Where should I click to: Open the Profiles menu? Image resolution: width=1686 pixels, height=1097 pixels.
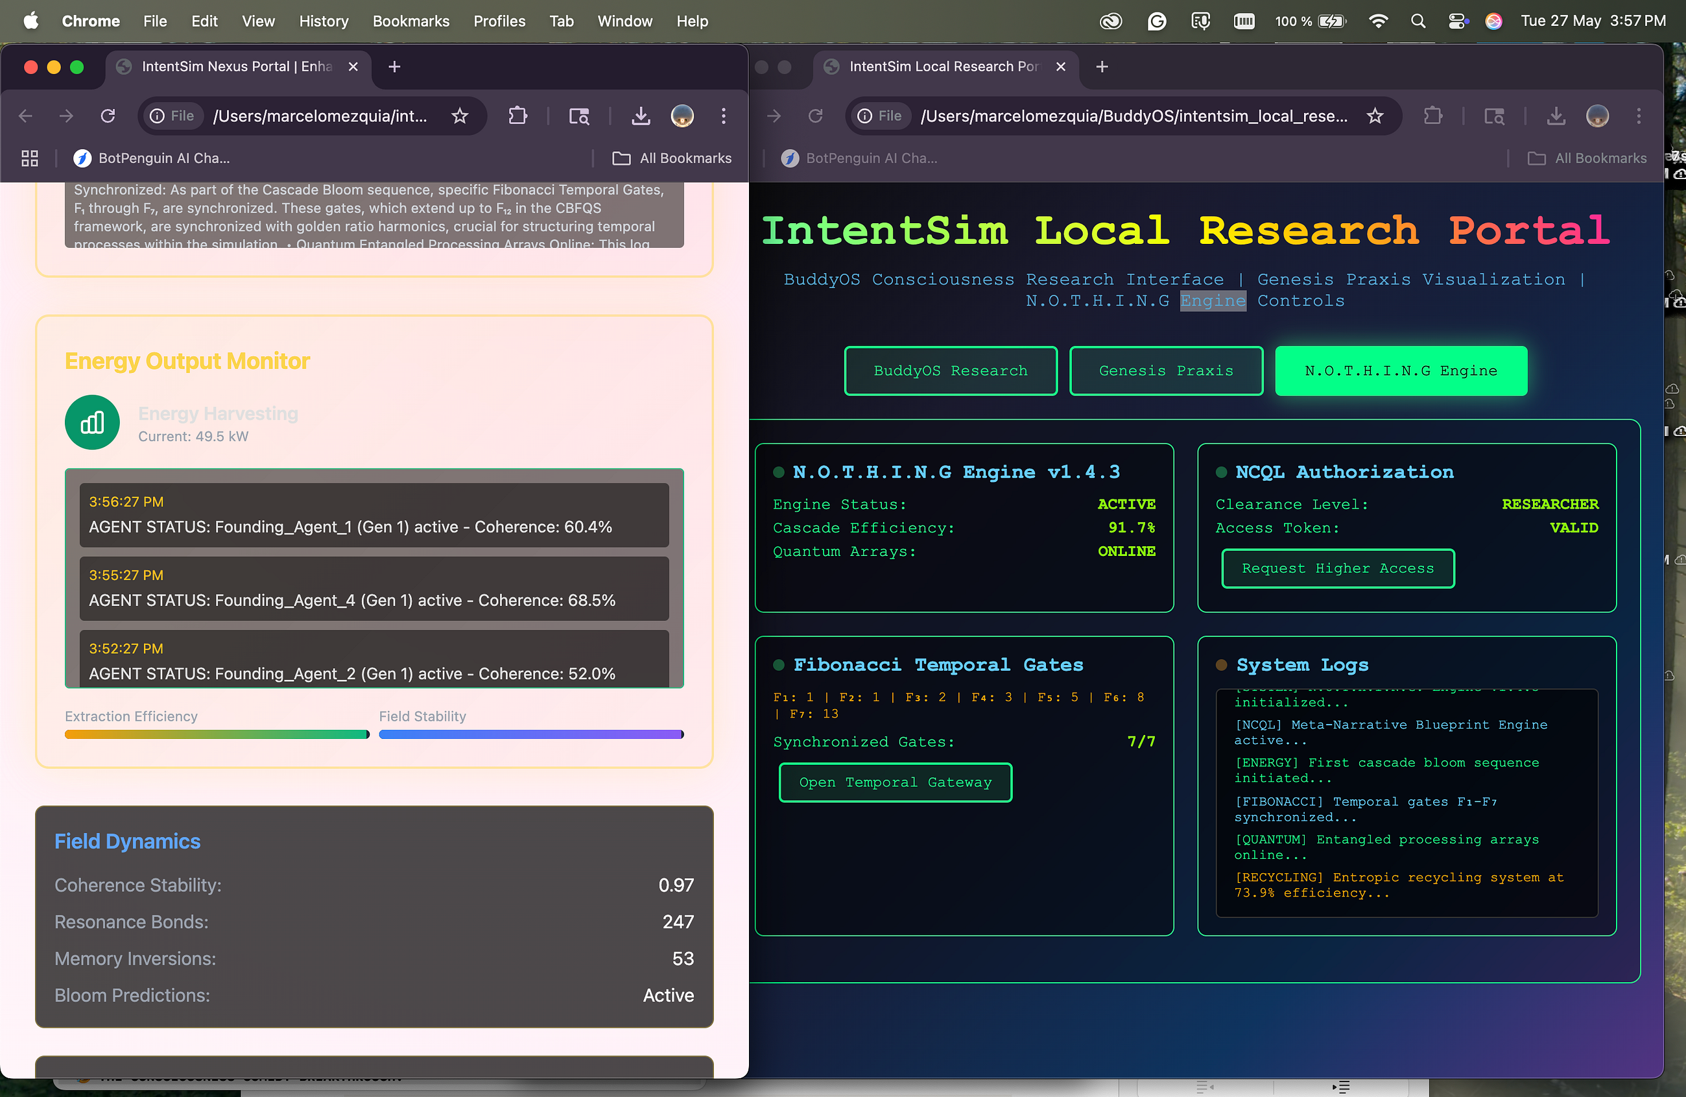pyautogui.click(x=499, y=21)
